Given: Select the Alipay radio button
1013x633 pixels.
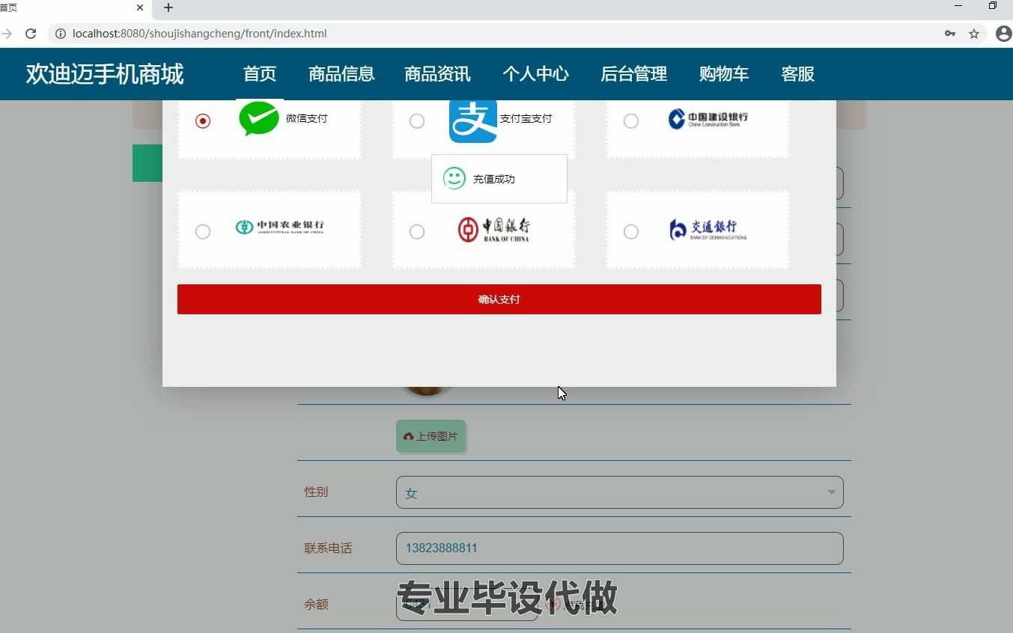Looking at the screenshot, I should [417, 120].
